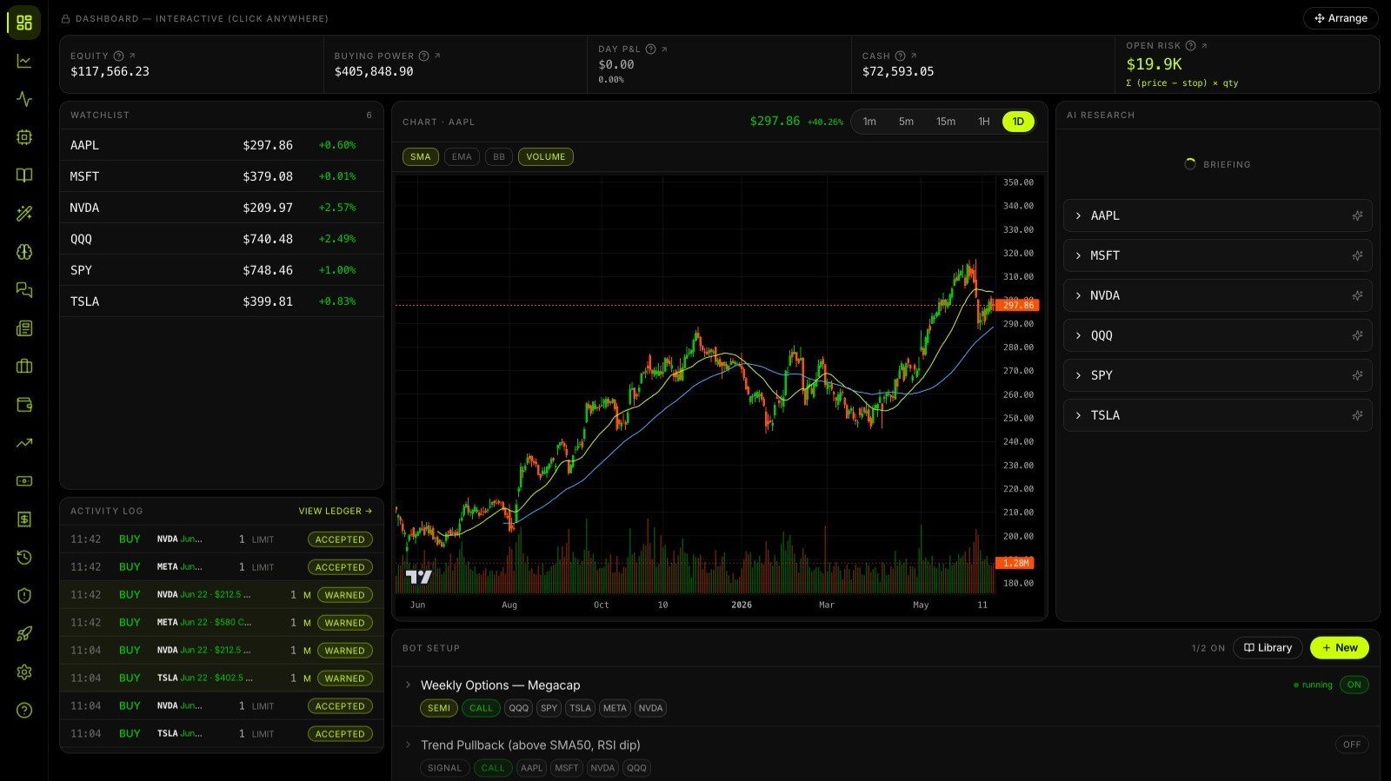This screenshot has width=1391, height=781.
Task: Select the 1m chart timeframe
Action: tap(869, 122)
